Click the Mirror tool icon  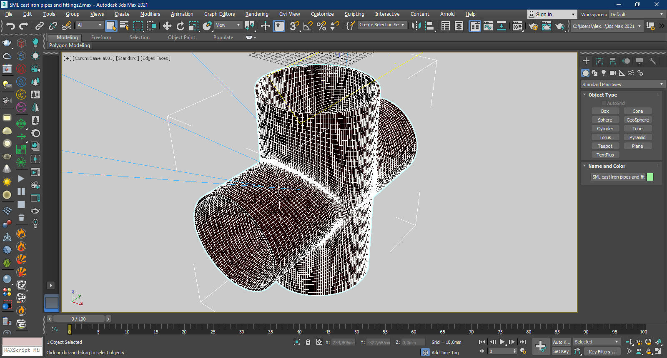coord(416,26)
